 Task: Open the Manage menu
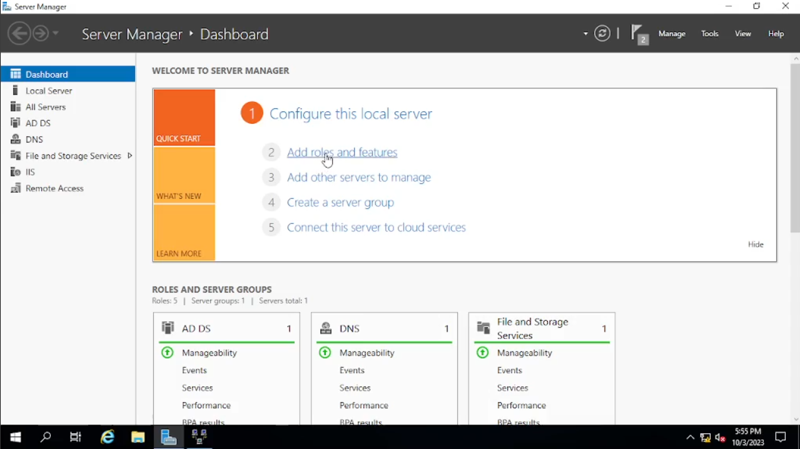coord(672,34)
